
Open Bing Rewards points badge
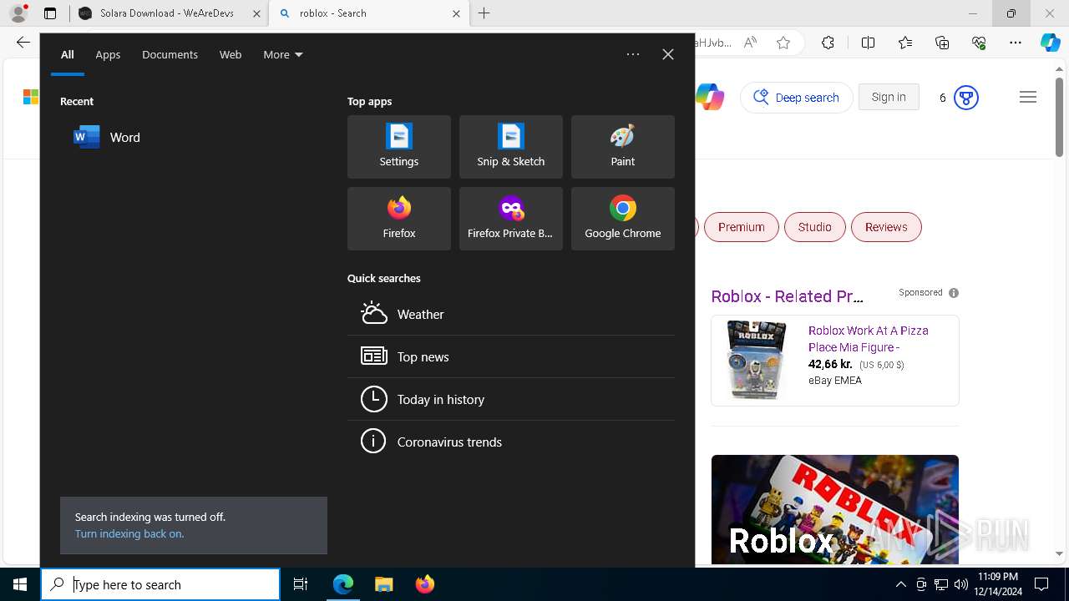958,98
